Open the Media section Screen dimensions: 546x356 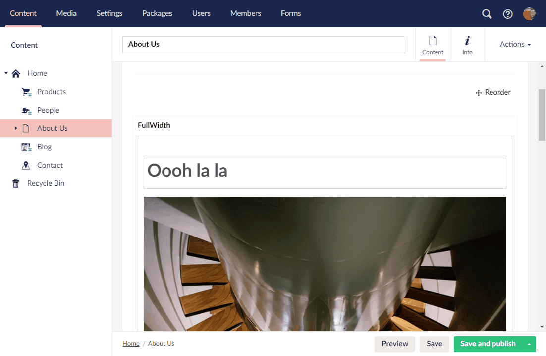pos(66,13)
